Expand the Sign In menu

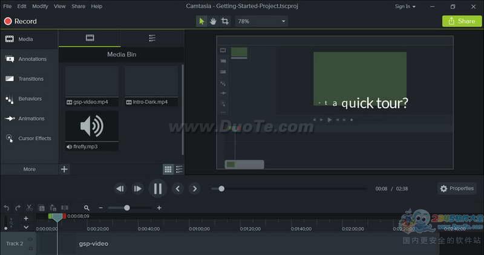(x=405, y=7)
